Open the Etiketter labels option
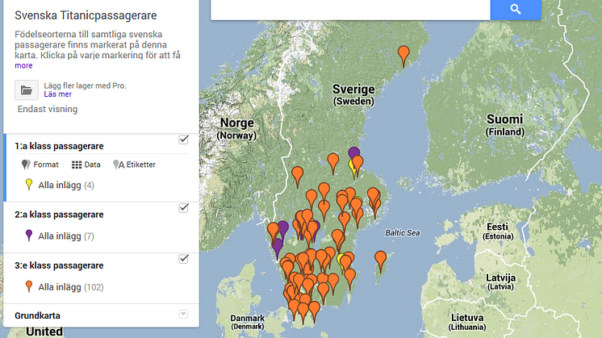The height and width of the screenshot is (338, 602). 135,165
